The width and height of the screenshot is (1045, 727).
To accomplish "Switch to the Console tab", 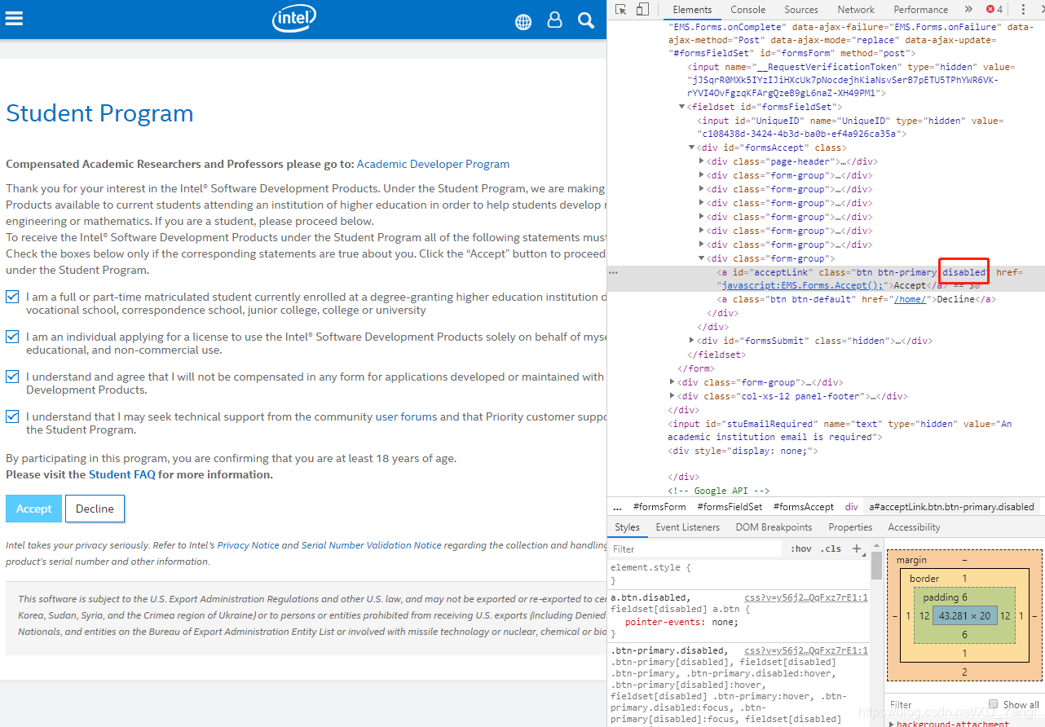I will pyautogui.click(x=747, y=10).
